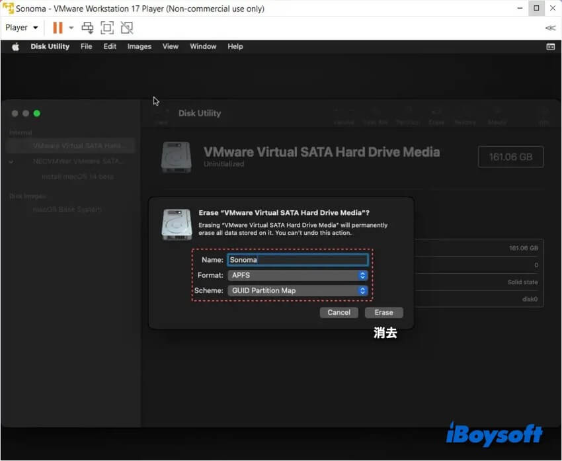Open the Format dropdown showing APFS
This screenshot has height=461, width=562.
coord(298,275)
